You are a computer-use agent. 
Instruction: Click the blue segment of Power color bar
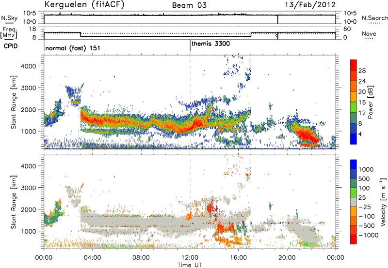point(354,139)
